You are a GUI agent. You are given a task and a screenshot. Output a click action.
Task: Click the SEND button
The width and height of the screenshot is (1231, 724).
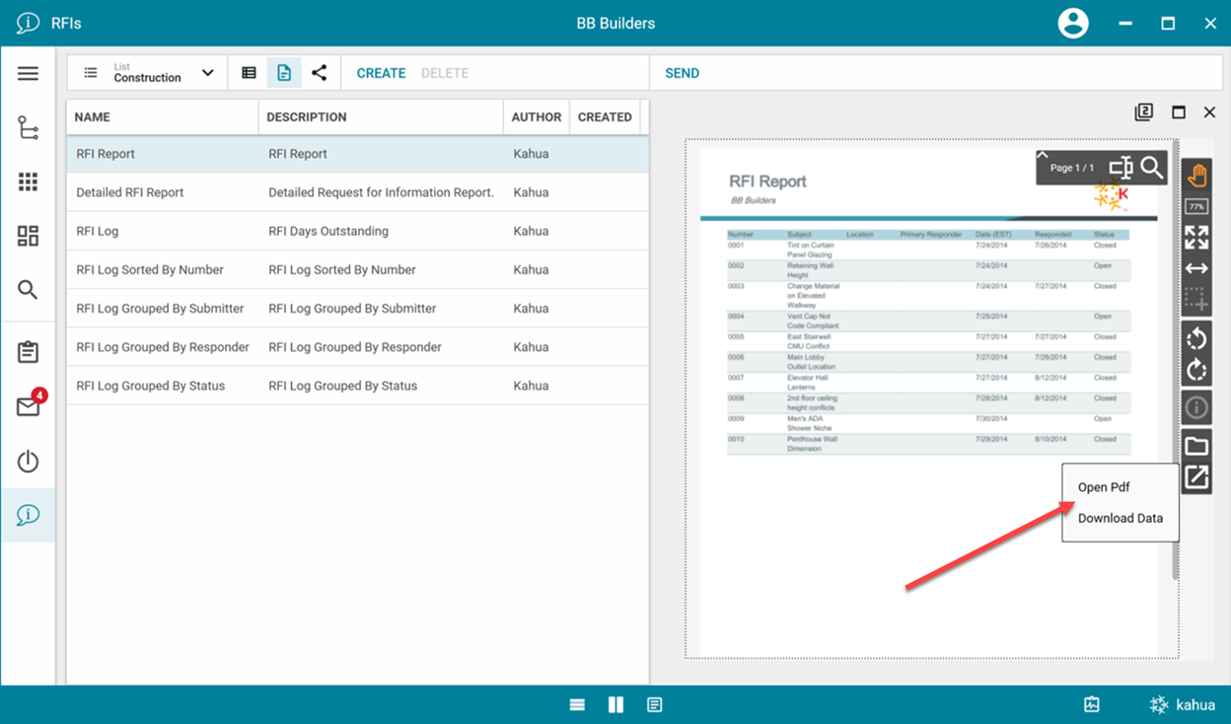click(682, 73)
